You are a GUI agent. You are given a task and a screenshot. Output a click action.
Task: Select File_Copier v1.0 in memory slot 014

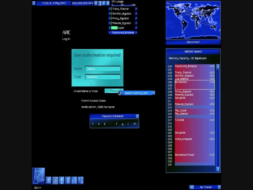[x=195, y=111]
